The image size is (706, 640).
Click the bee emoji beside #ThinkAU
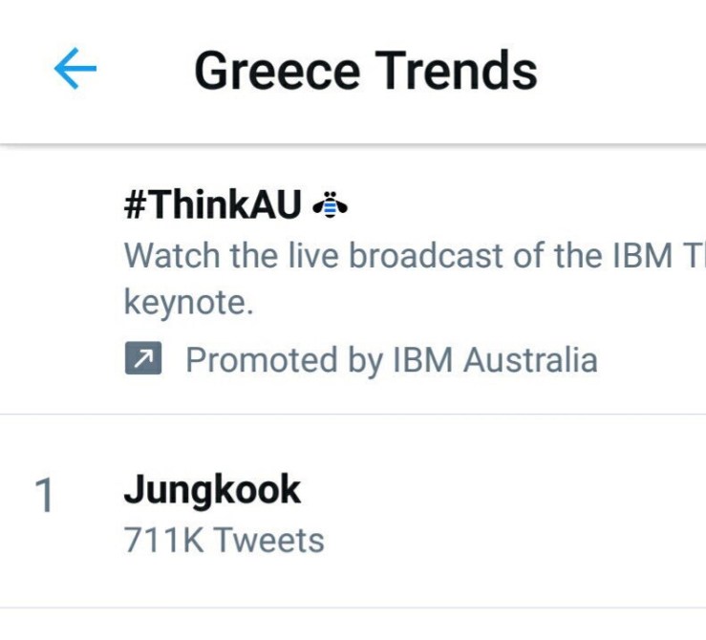pos(331,204)
